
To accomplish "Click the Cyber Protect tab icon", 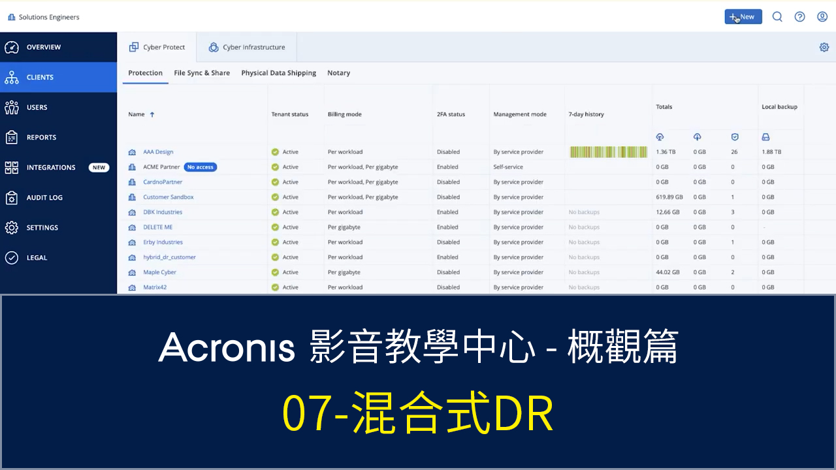I will (x=134, y=47).
